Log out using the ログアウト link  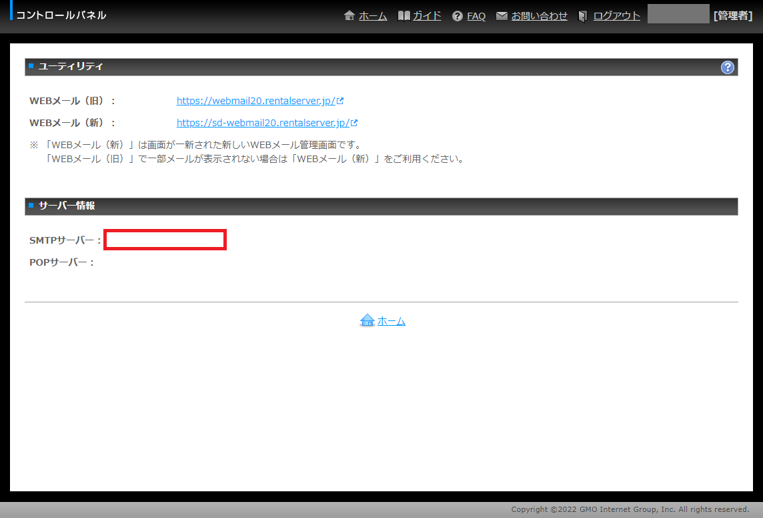coord(616,16)
